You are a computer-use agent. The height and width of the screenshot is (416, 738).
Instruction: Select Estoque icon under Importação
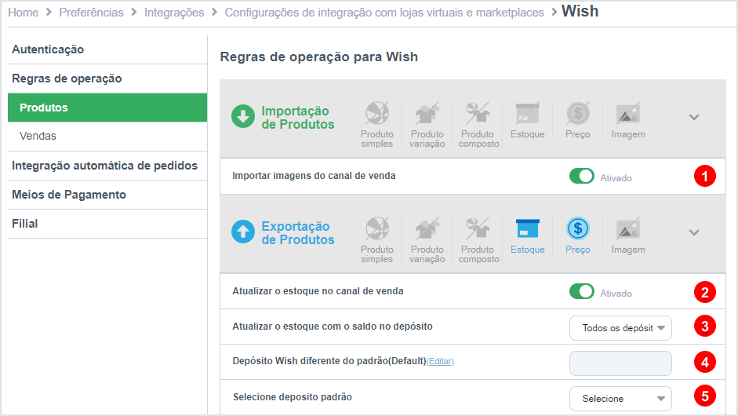click(x=528, y=113)
